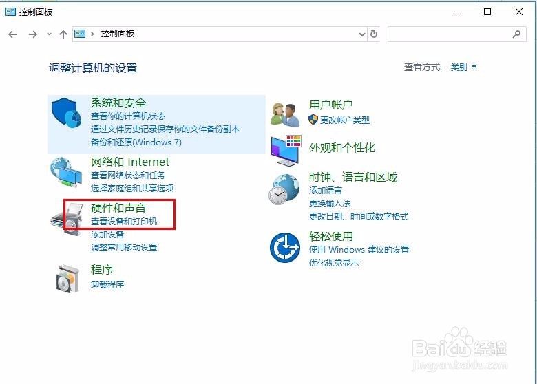Image resolution: width=537 pixels, height=384 pixels.
Task: Go up one level with up arrow
Action: tap(63, 34)
